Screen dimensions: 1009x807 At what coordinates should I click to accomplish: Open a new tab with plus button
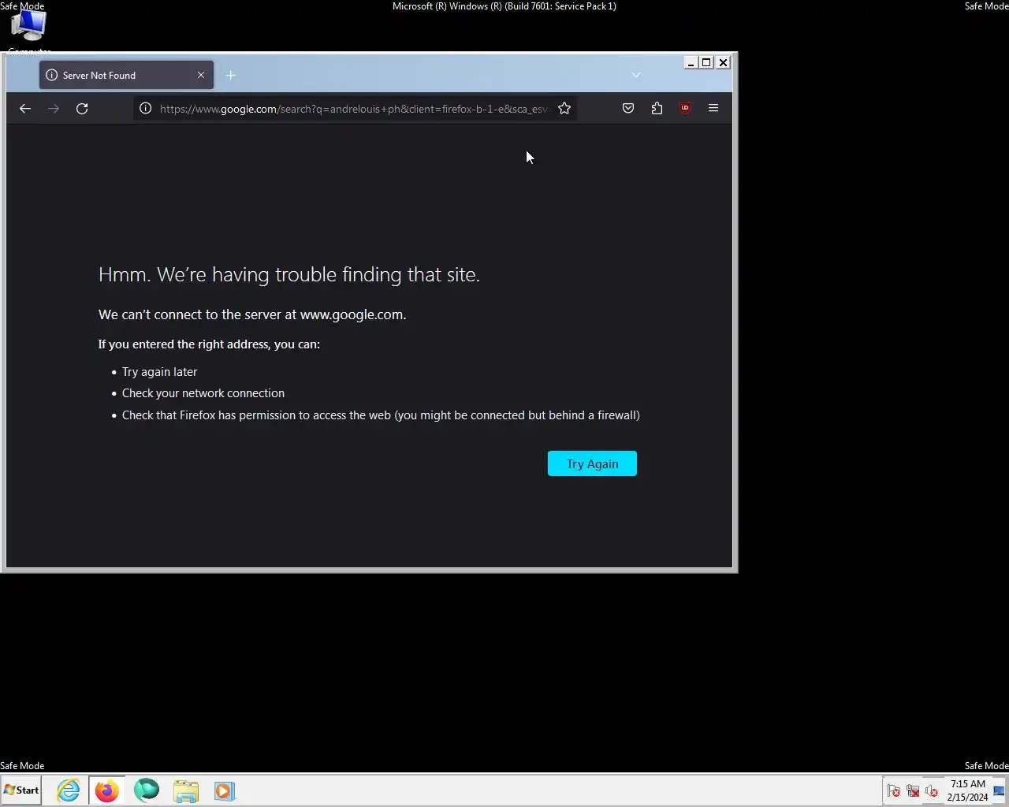tap(230, 76)
